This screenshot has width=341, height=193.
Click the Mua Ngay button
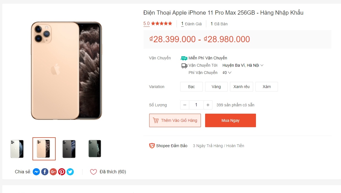tap(230, 120)
